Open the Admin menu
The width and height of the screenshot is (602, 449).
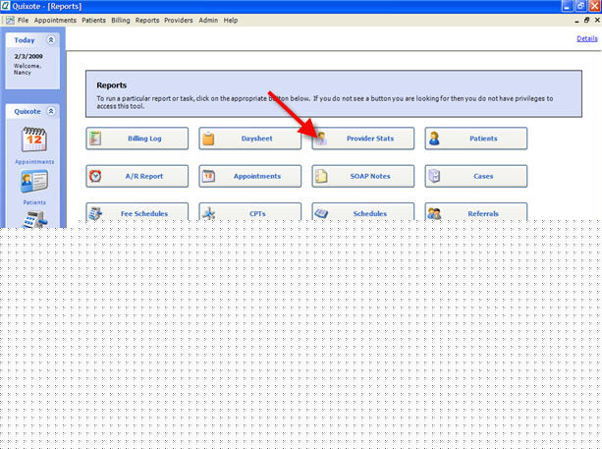click(x=208, y=20)
